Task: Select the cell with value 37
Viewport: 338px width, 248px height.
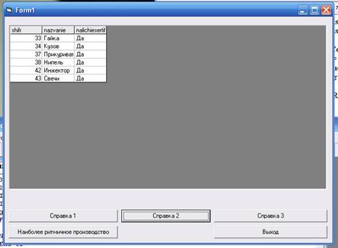Action: tap(26, 54)
